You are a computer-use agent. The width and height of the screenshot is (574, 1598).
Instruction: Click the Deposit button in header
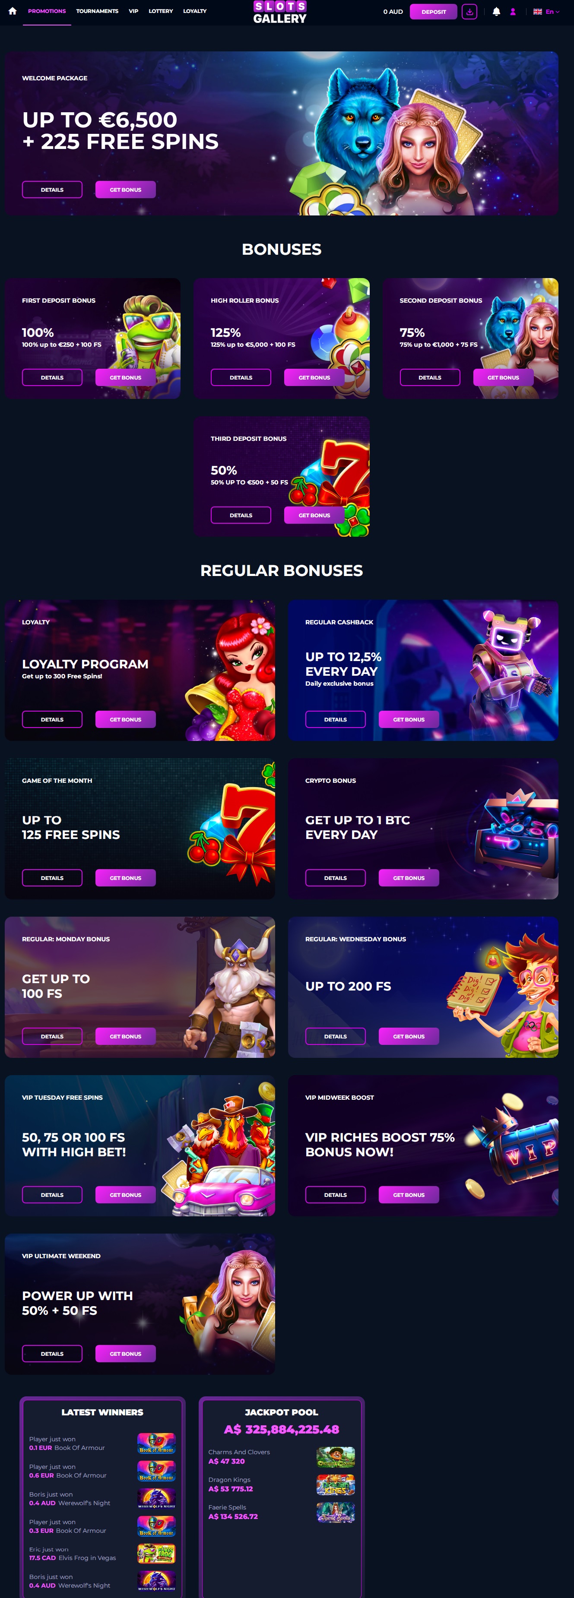tap(433, 11)
